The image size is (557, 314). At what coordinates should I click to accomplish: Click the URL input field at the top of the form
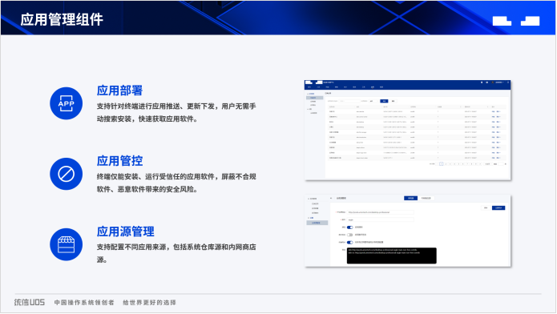[380, 212]
